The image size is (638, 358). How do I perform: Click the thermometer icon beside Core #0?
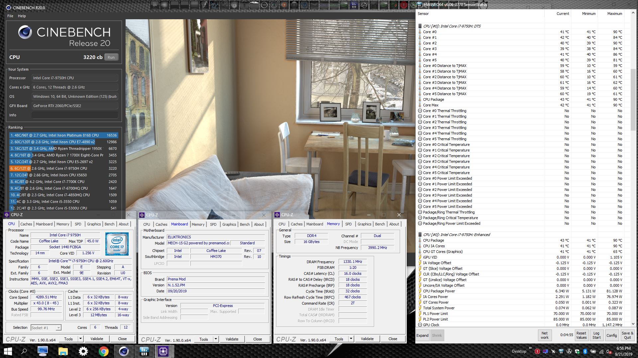pos(420,32)
